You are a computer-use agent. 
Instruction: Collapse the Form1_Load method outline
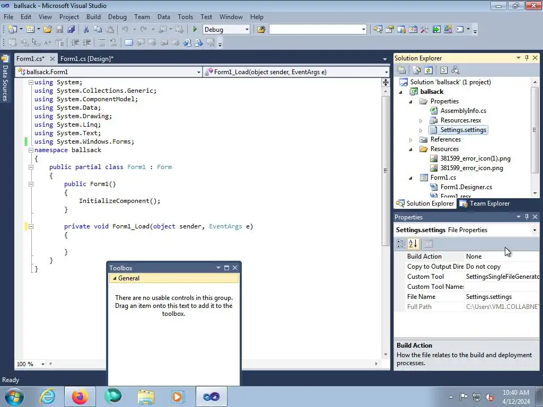31,226
